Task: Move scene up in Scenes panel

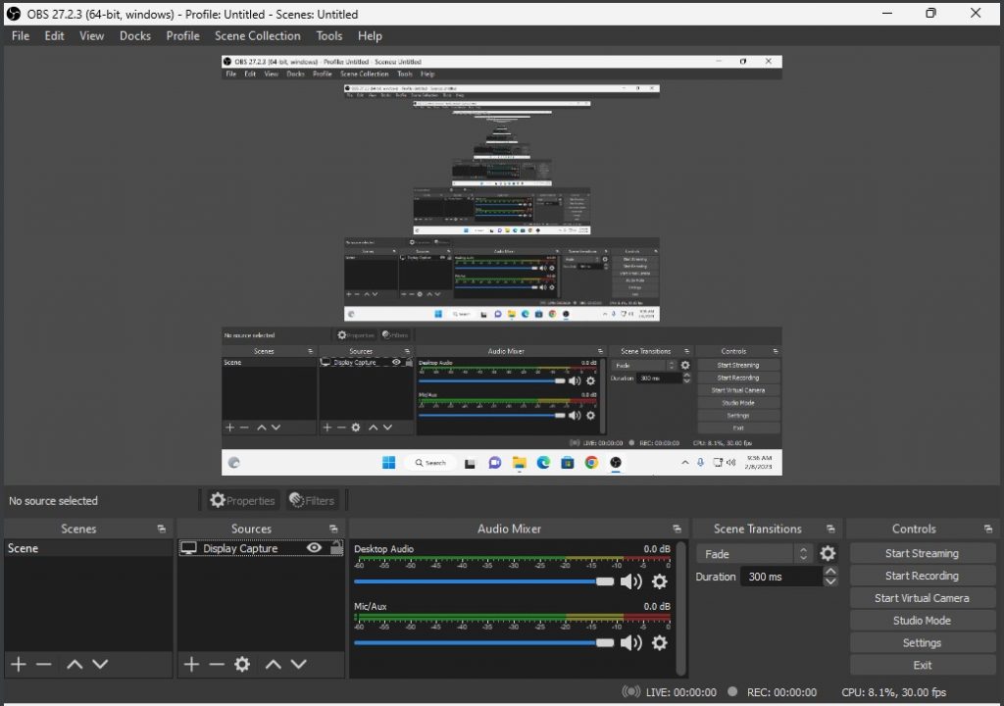Action: [x=75, y=665]
